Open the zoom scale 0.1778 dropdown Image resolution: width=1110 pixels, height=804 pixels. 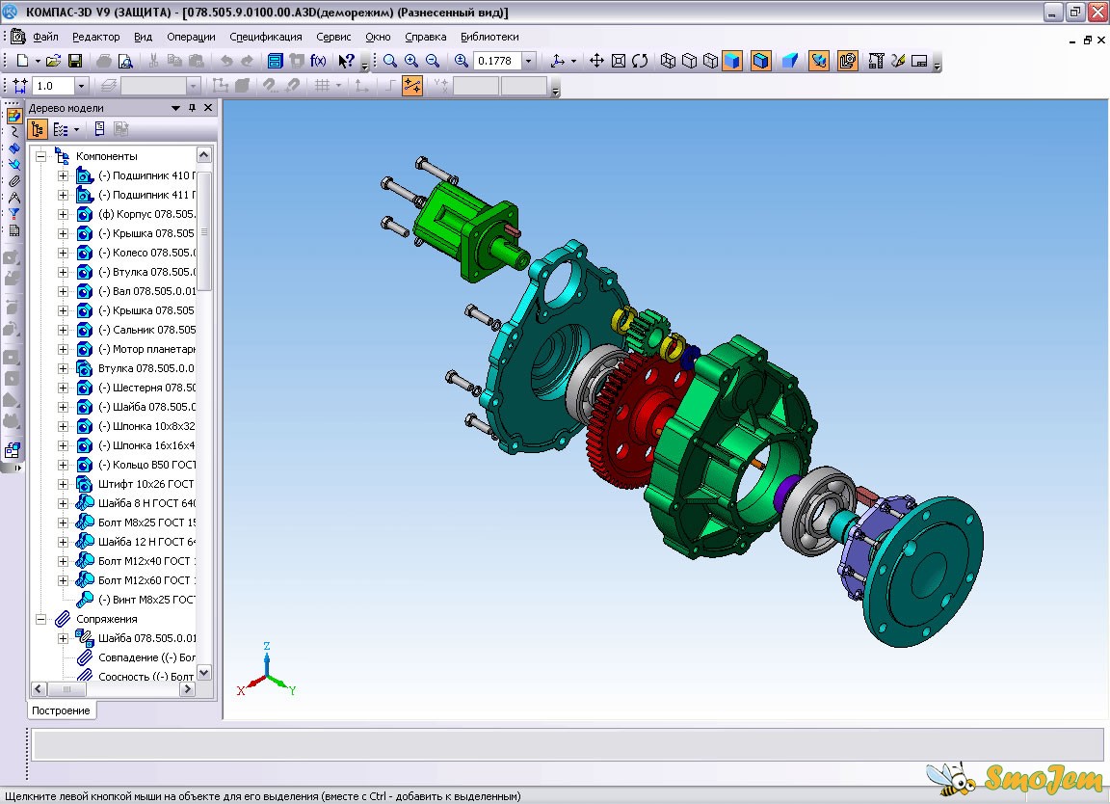(x=528, y=61)
